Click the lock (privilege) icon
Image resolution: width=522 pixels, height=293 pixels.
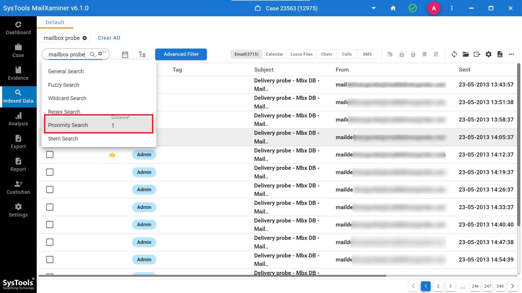click(402, 54)
